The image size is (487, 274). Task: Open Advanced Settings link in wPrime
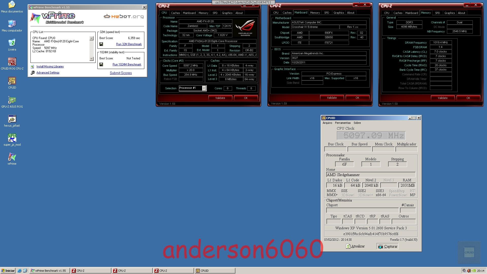[48, 73]
